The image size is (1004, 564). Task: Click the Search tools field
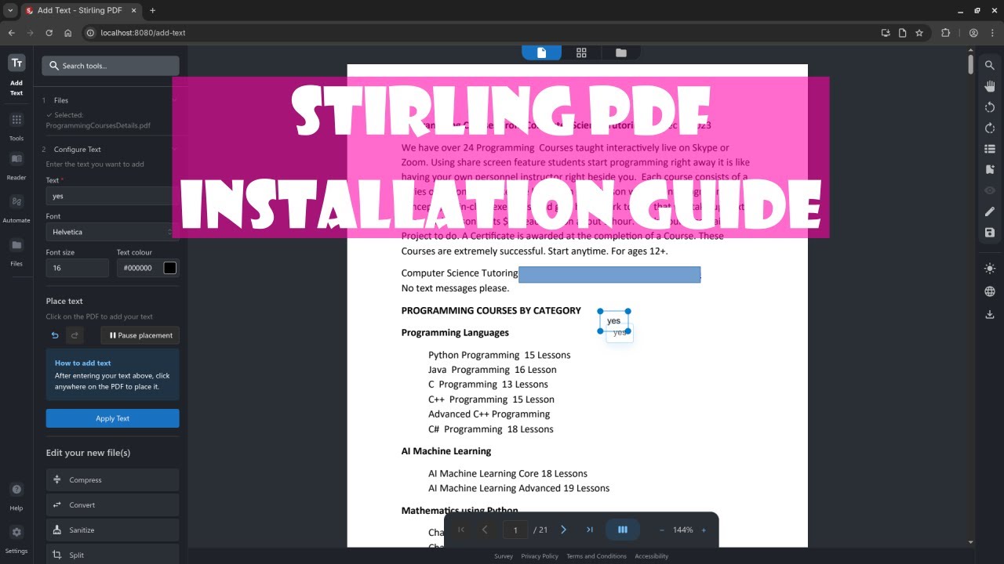pyautogui.click(x=111, y=66)
